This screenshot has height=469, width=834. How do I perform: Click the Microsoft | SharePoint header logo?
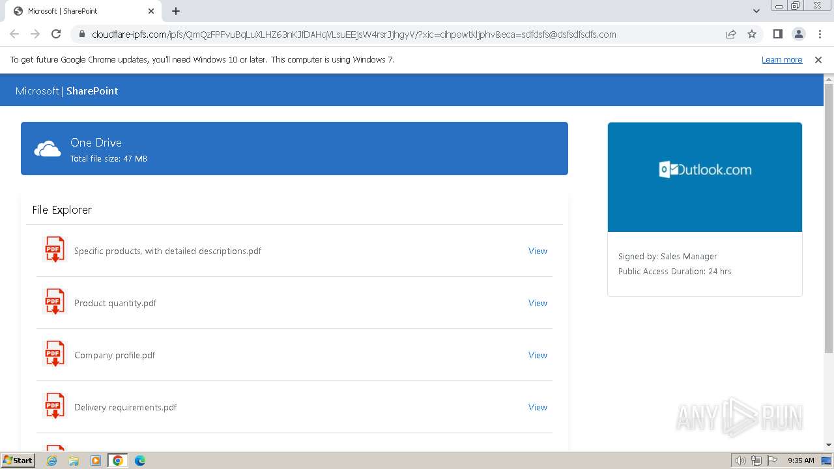point(66,91)
